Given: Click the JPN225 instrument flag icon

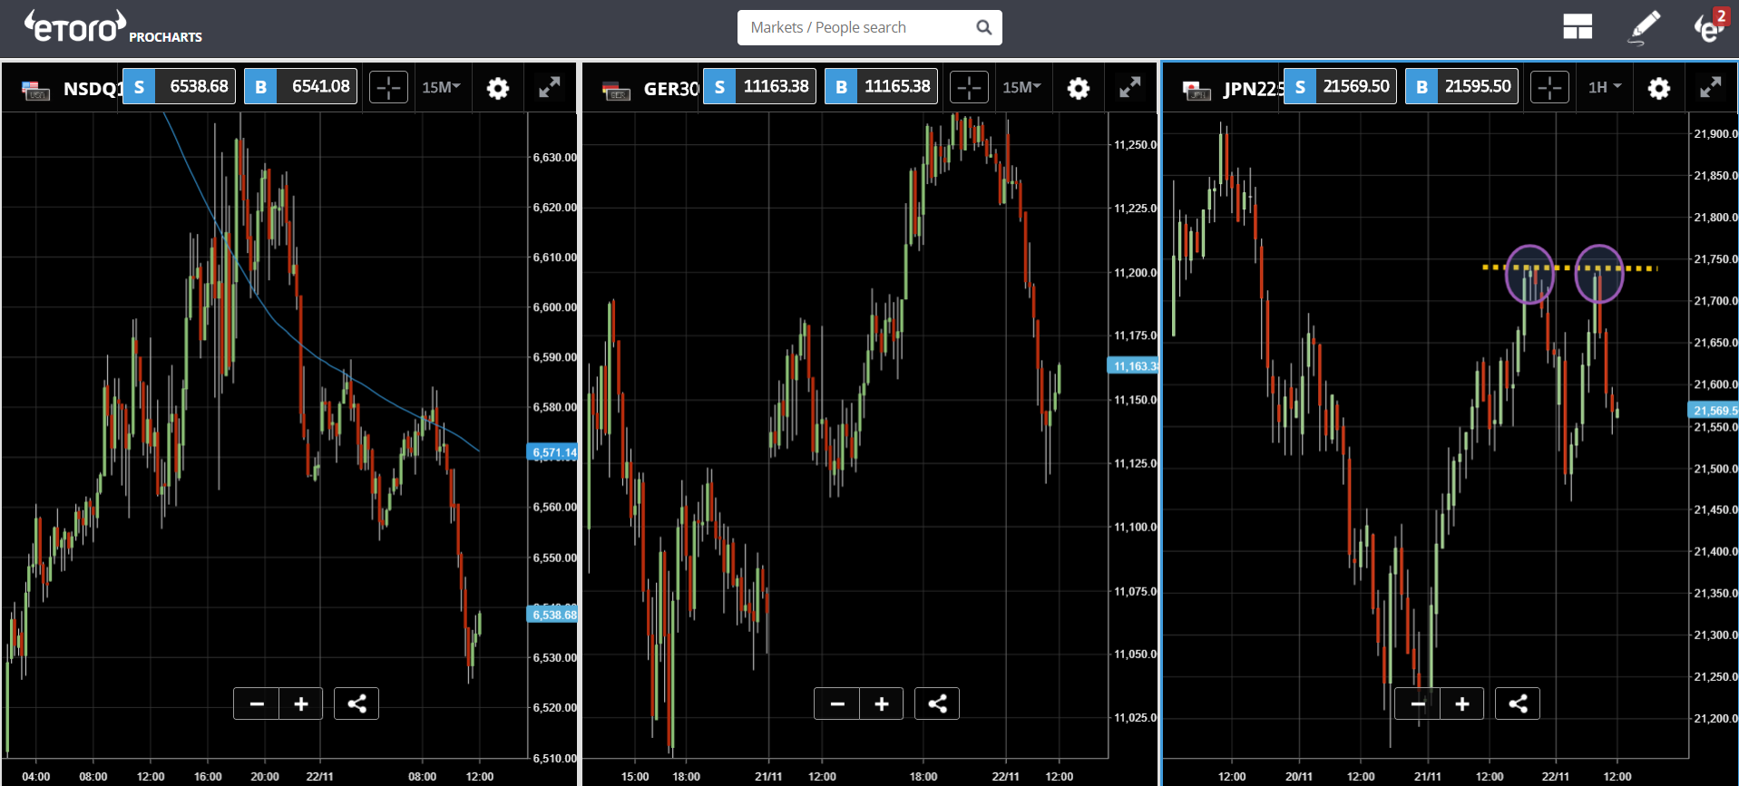Looking at the screenshot, I should coord(1197,90).
